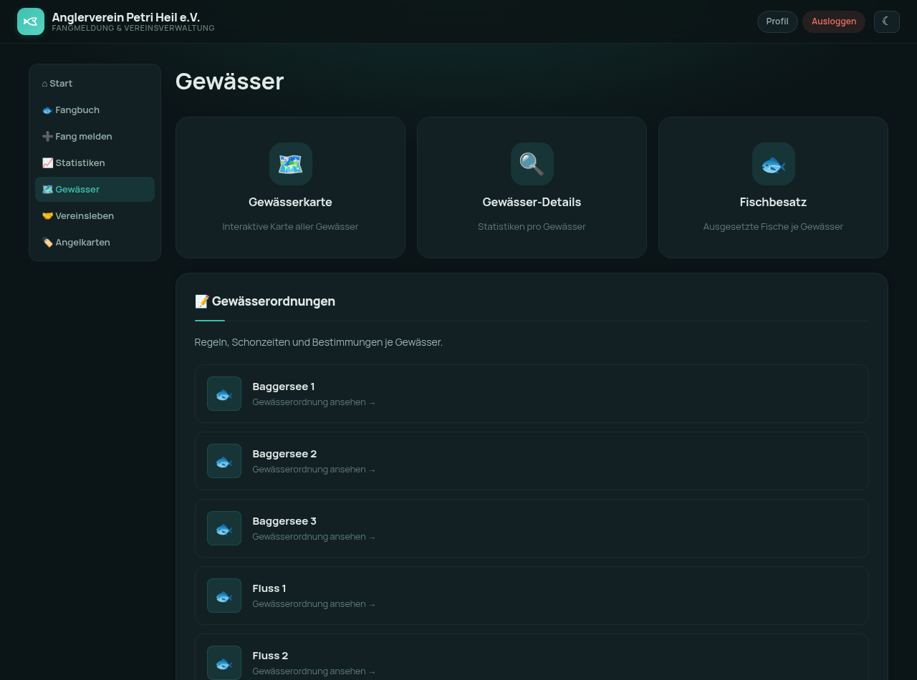Screen dimensions: 917x680
Task: View Gewässerordnung link for Fluss 1
Action: (x=314, y=604)
